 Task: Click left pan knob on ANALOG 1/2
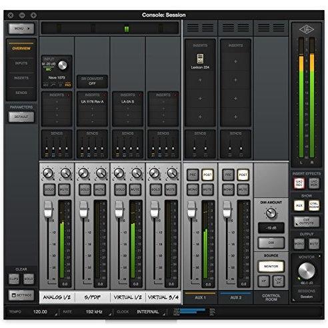tap(48, 173)
